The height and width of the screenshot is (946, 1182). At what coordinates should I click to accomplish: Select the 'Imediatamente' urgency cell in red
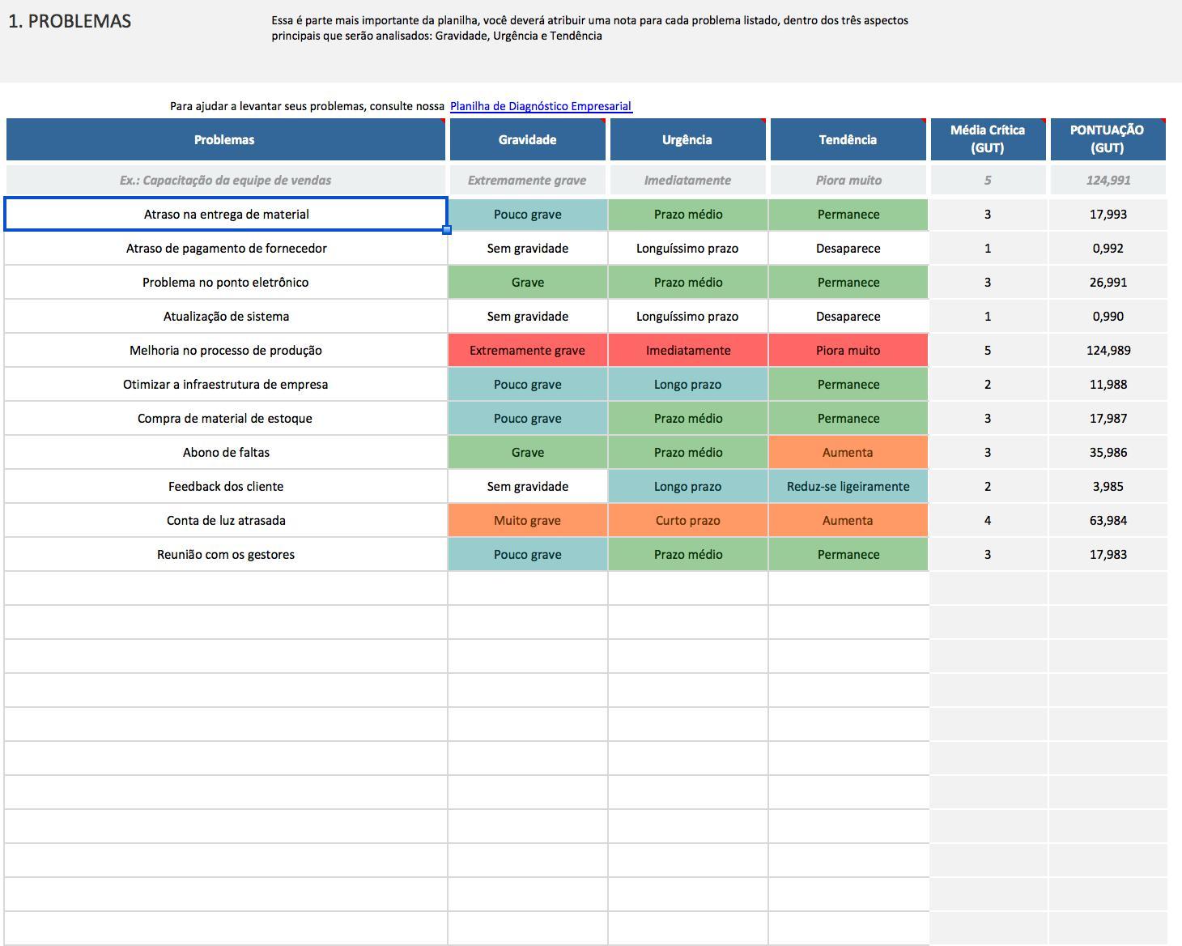687,351
